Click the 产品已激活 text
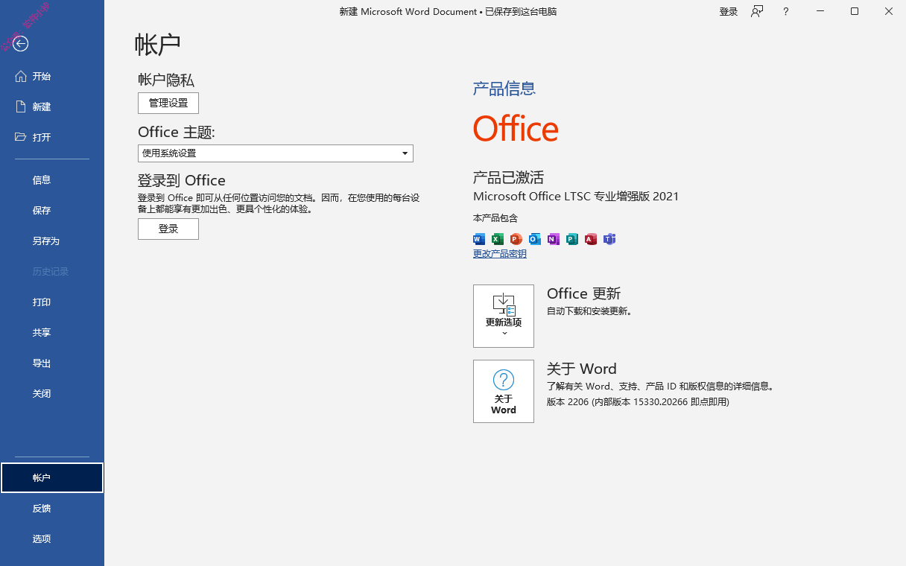The width and height of the screenshot is (906, 566). [509, 177]
